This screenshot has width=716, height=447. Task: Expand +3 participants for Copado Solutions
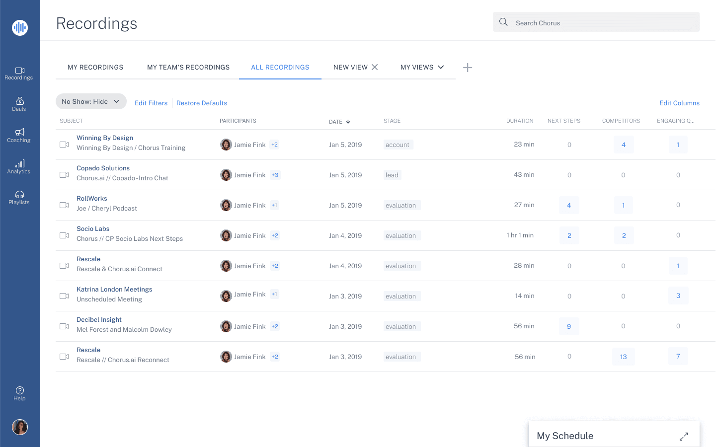pyautogui.click(x=275, y=175)
